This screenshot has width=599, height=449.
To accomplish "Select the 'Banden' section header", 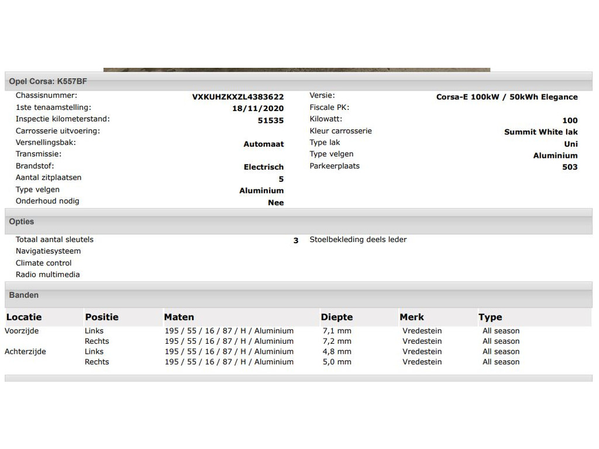I will coord(298,295).
